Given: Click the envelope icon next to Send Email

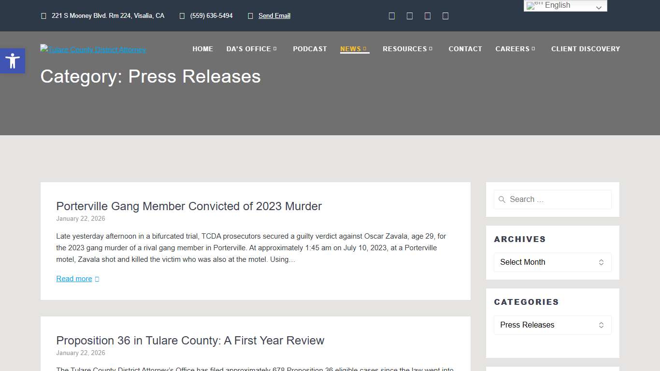Looking at the screenshot, I should pos(250,15).
